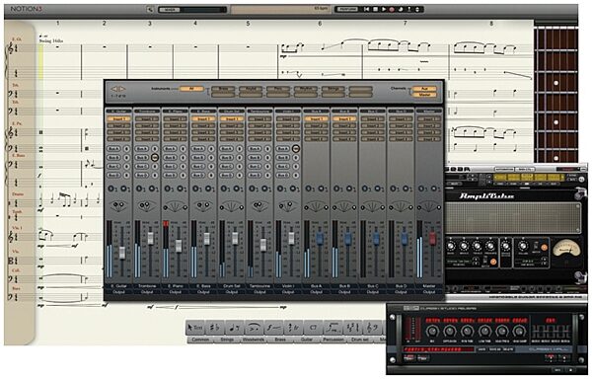The height and width of the screenshot is (379, 592).
Task: Click the Play button in the transport bar
Action: click(x=384, y=9)
